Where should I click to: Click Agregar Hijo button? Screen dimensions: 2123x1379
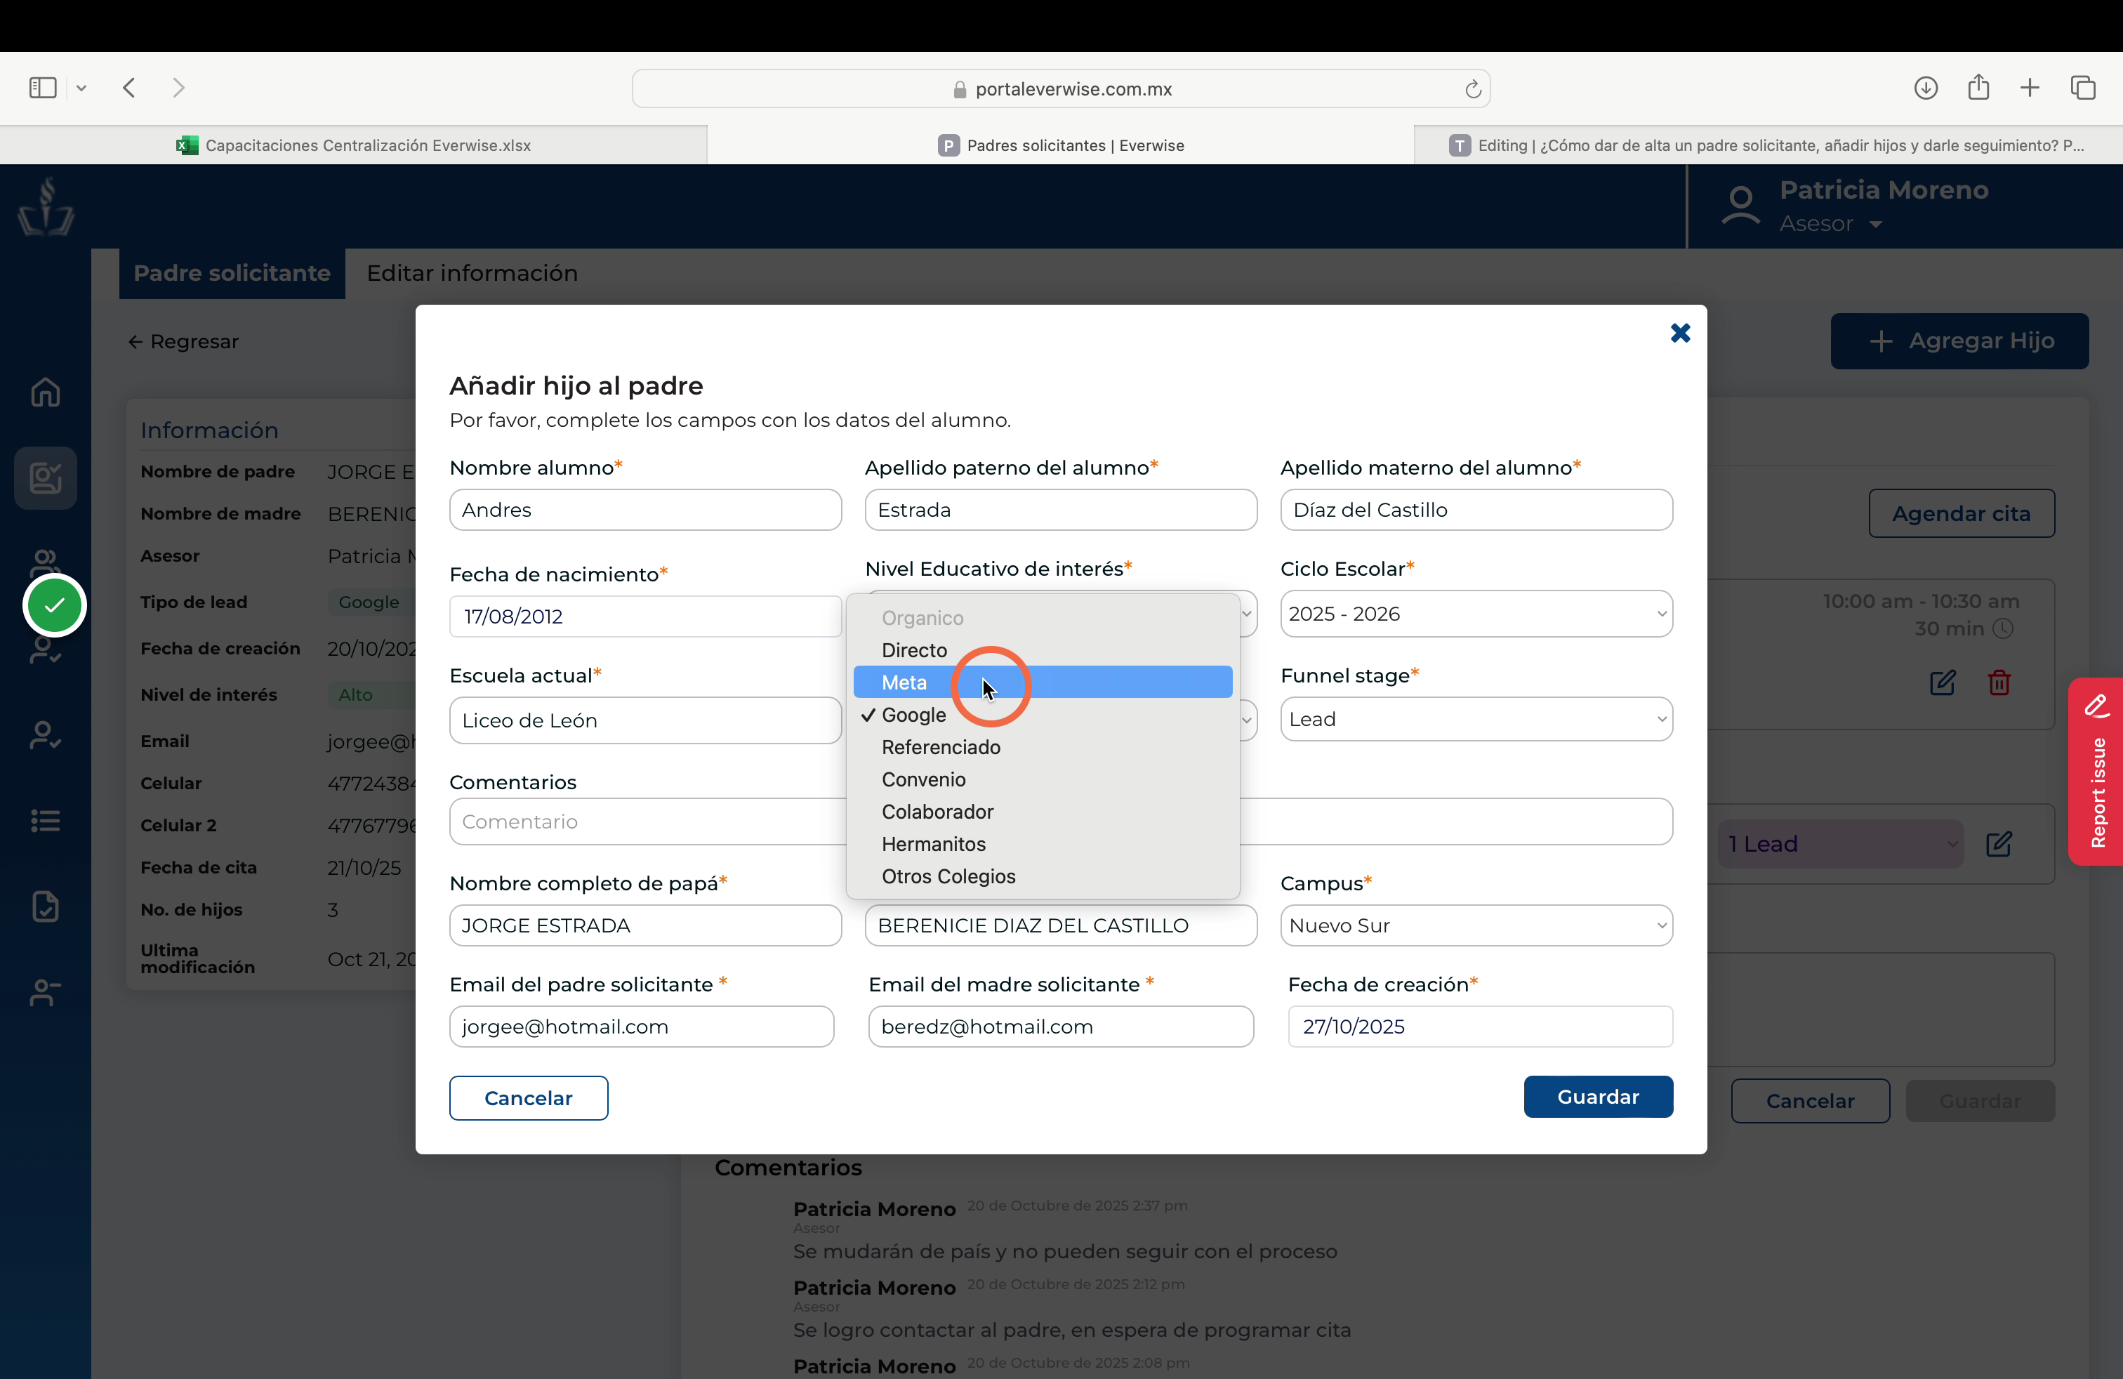coord(1959,341)
